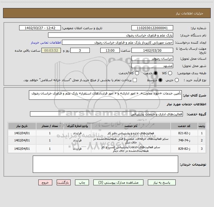This screenshot has width=214, height=207.
Task: Click قرارداد unit cell in row 1
Action: pyautogui.click(x=77, y=133)
